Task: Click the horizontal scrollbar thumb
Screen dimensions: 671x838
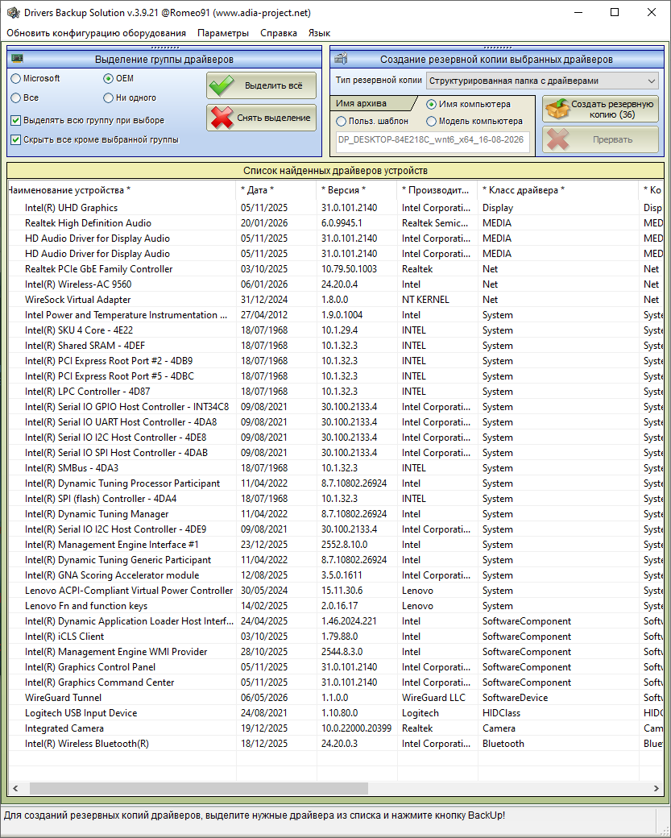Action: click(x=199, y=788)
